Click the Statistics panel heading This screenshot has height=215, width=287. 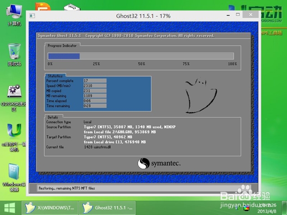point(55,76)
